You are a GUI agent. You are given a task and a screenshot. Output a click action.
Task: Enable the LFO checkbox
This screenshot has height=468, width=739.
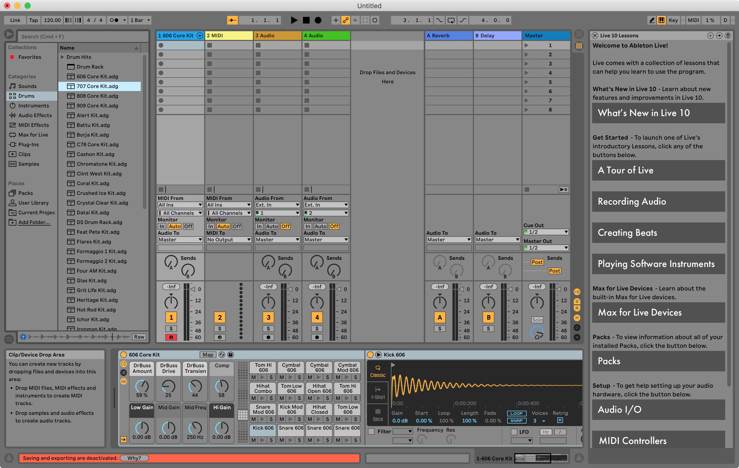tap(514, 432)
